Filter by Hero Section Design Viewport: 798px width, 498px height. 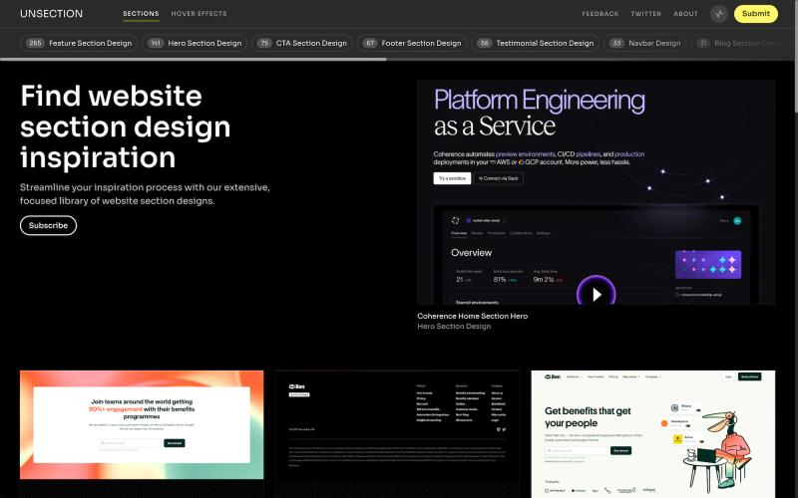[x=195, y=43]
